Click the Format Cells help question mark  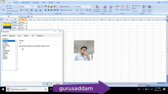point(55,32)
